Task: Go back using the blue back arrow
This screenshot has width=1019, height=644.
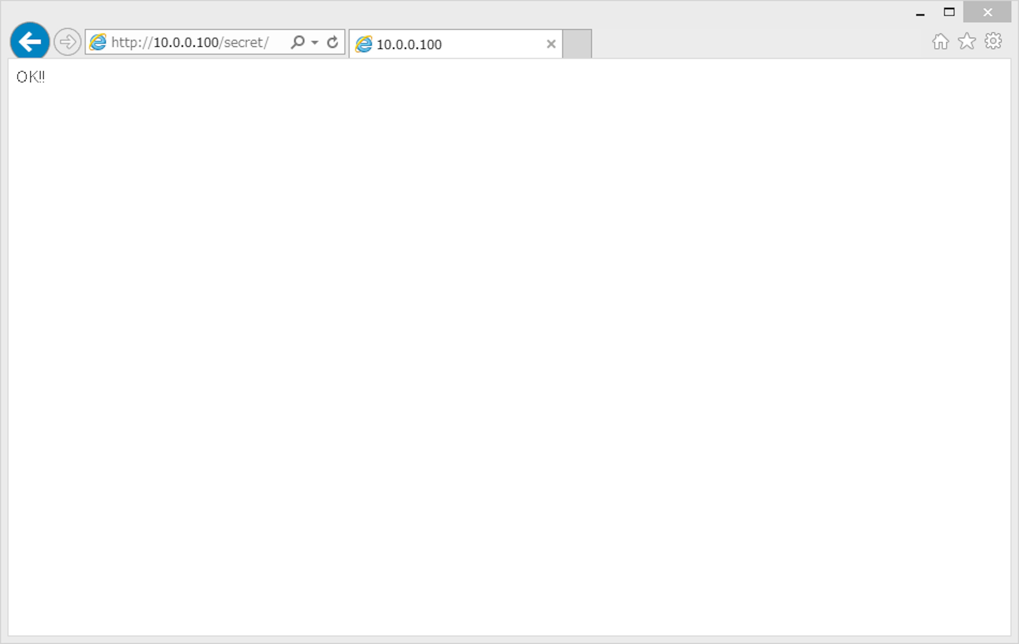Action: tap(30, 41)
